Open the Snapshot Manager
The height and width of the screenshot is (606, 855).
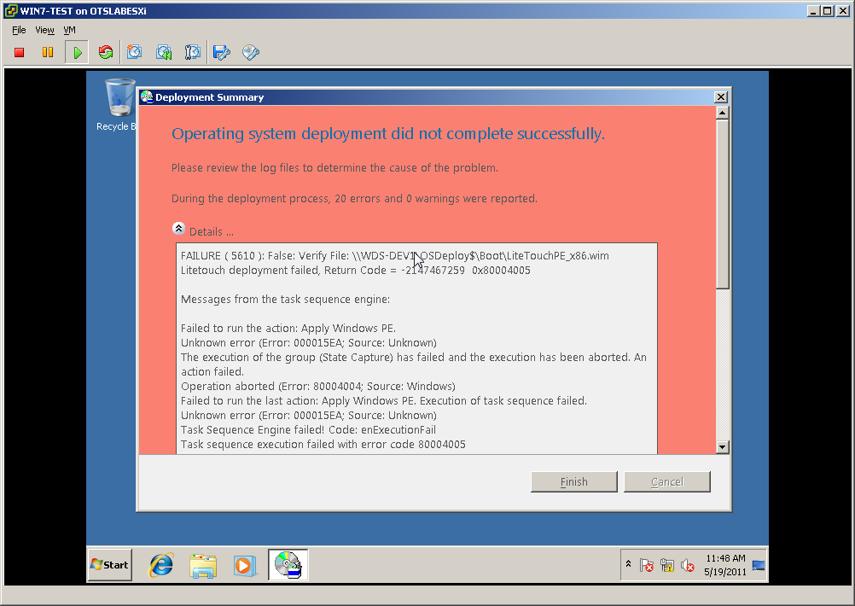193,53
